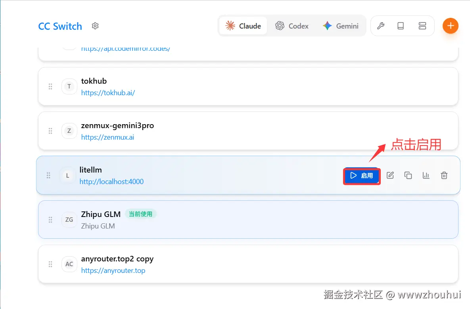Grab the litellm drag handle
Viewport: 470px width, 309px height.
[48, 175]
